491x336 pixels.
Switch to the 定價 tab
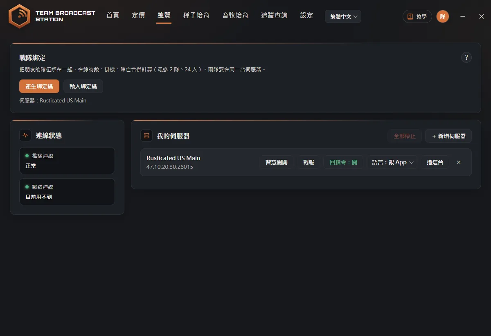139,16
